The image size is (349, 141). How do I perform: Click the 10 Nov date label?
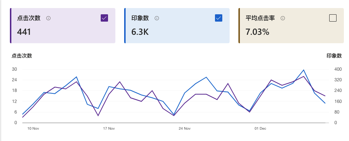coord(33,129)
